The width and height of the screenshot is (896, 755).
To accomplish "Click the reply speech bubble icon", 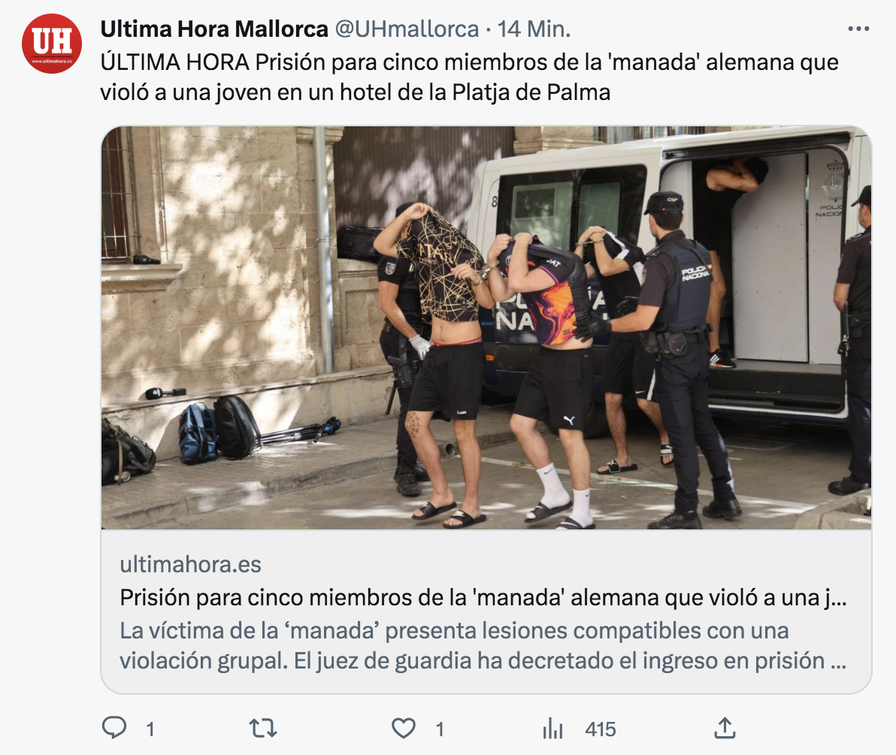I will coord(114,728).
